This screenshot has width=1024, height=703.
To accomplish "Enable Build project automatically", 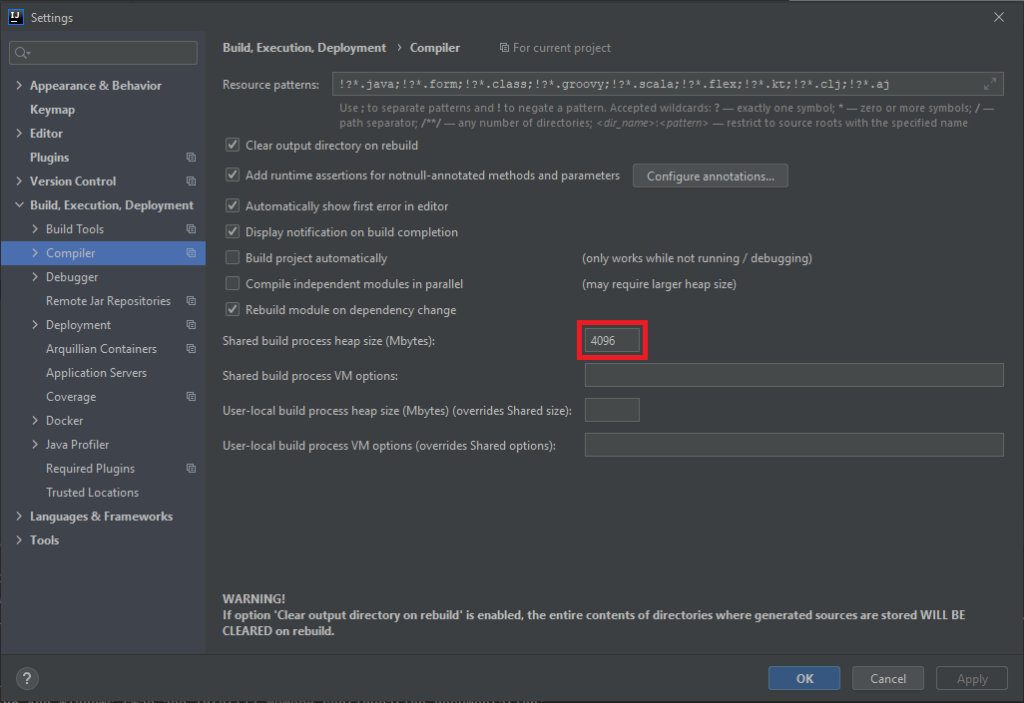I will coord(232,256).
